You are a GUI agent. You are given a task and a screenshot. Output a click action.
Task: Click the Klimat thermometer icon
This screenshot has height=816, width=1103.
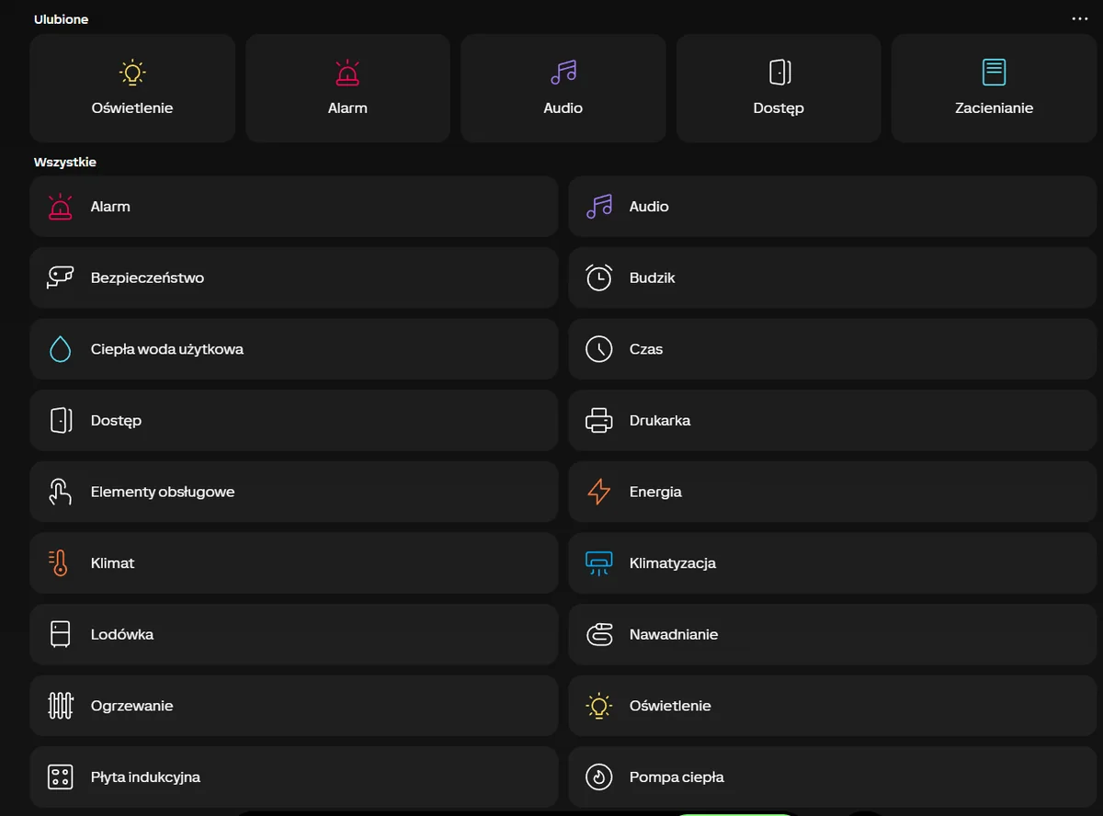point(61,563)
